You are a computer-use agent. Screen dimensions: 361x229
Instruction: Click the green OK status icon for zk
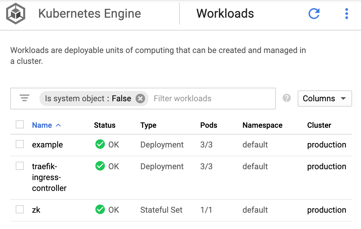pyautogui.click(x=100, y=210)
